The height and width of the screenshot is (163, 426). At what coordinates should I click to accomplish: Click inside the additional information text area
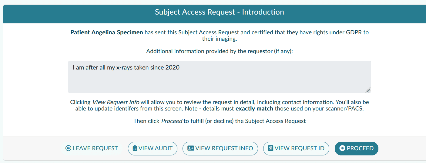(x=219, y=80)
